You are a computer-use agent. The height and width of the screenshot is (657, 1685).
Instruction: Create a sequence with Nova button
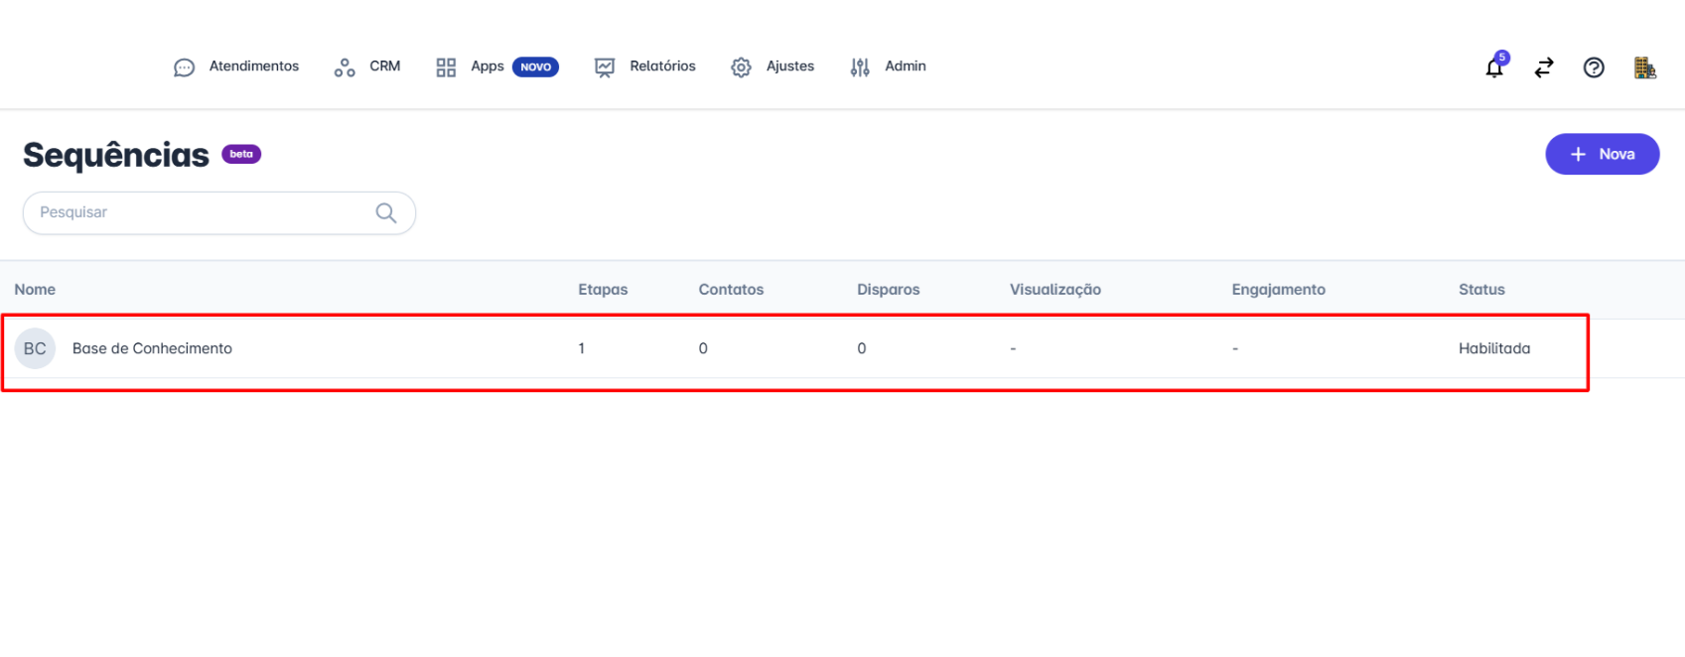(1602, 155)
